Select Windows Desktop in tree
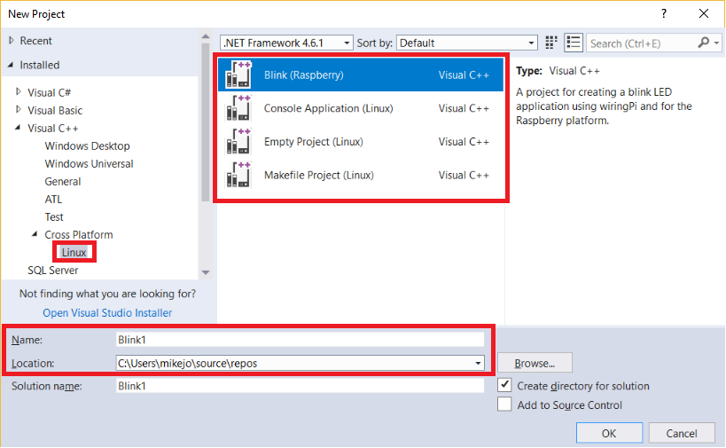 (x=87, y=146)
